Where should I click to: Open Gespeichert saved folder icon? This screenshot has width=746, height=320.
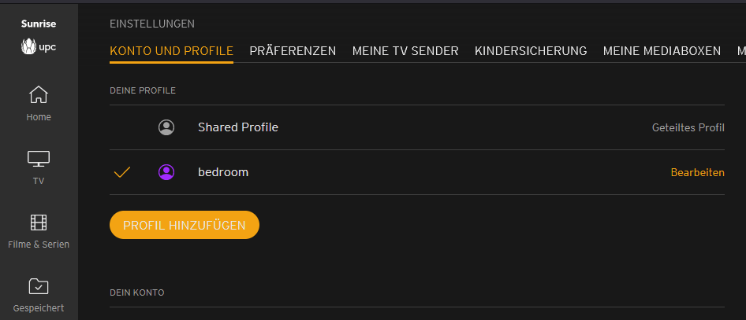[x=39, y=286]
